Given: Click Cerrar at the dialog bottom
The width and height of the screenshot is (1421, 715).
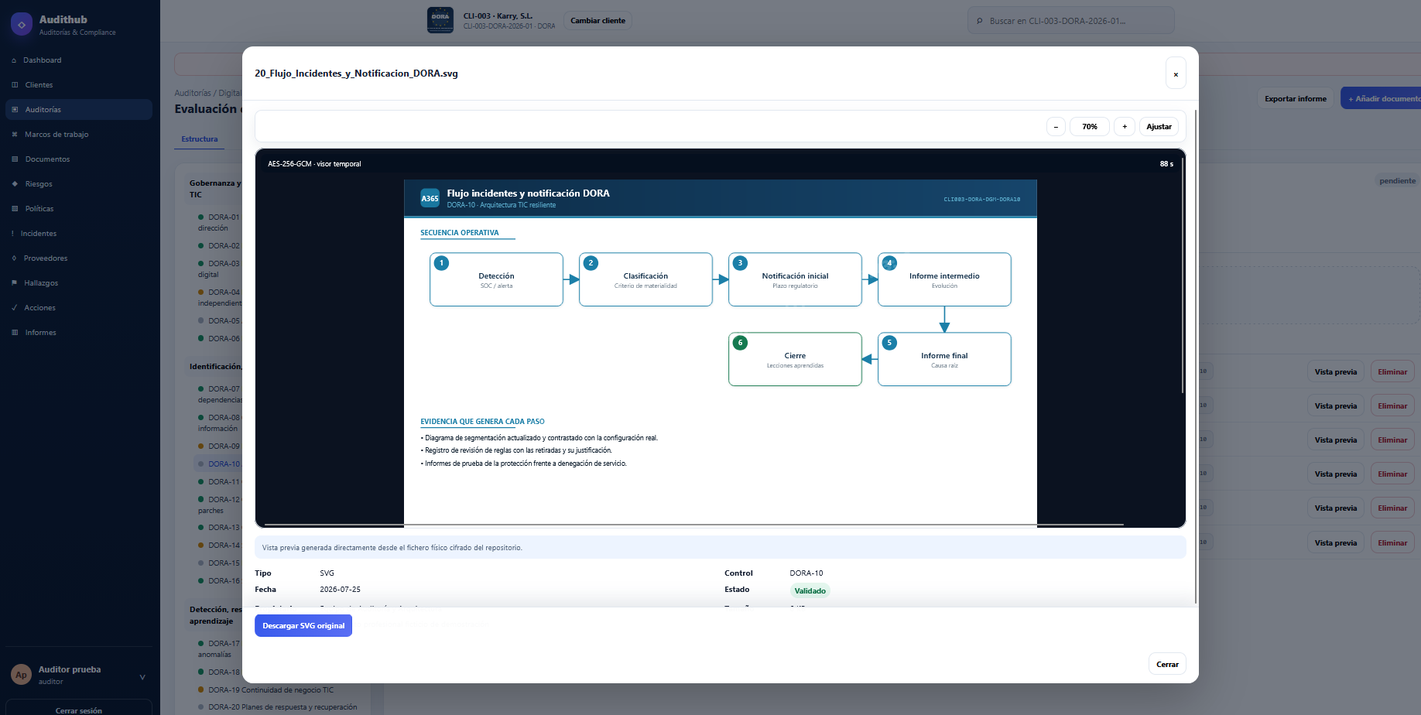Looking at the screenshot, I should [x=1167, y=664].
